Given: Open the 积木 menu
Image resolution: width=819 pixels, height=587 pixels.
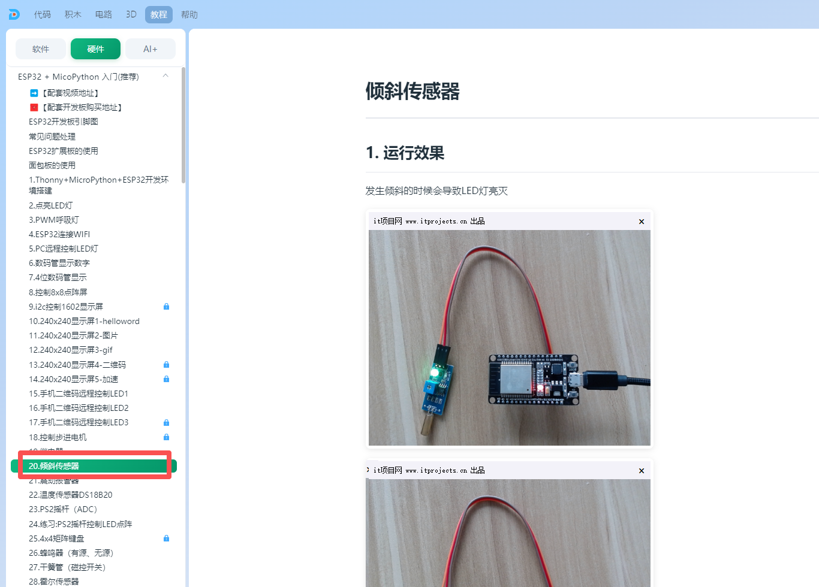Looking at the screenshot, I should tap(73, 14).
